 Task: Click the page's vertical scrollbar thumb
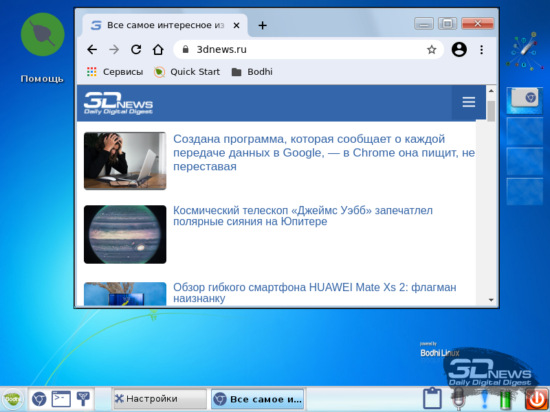(491, 111)
